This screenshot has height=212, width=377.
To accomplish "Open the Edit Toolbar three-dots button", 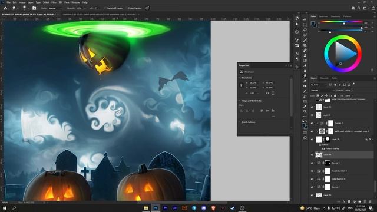I will tap(305, 117).
